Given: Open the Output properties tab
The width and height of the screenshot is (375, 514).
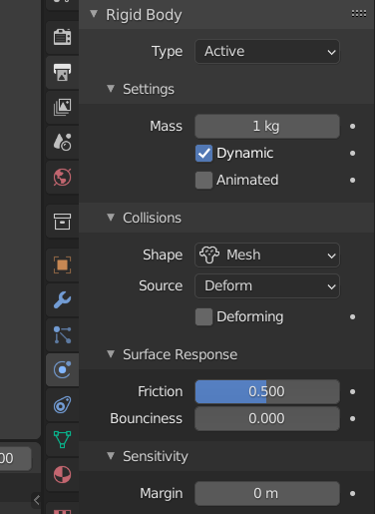Looking at the screenshot, I should (x=63, y=72).
